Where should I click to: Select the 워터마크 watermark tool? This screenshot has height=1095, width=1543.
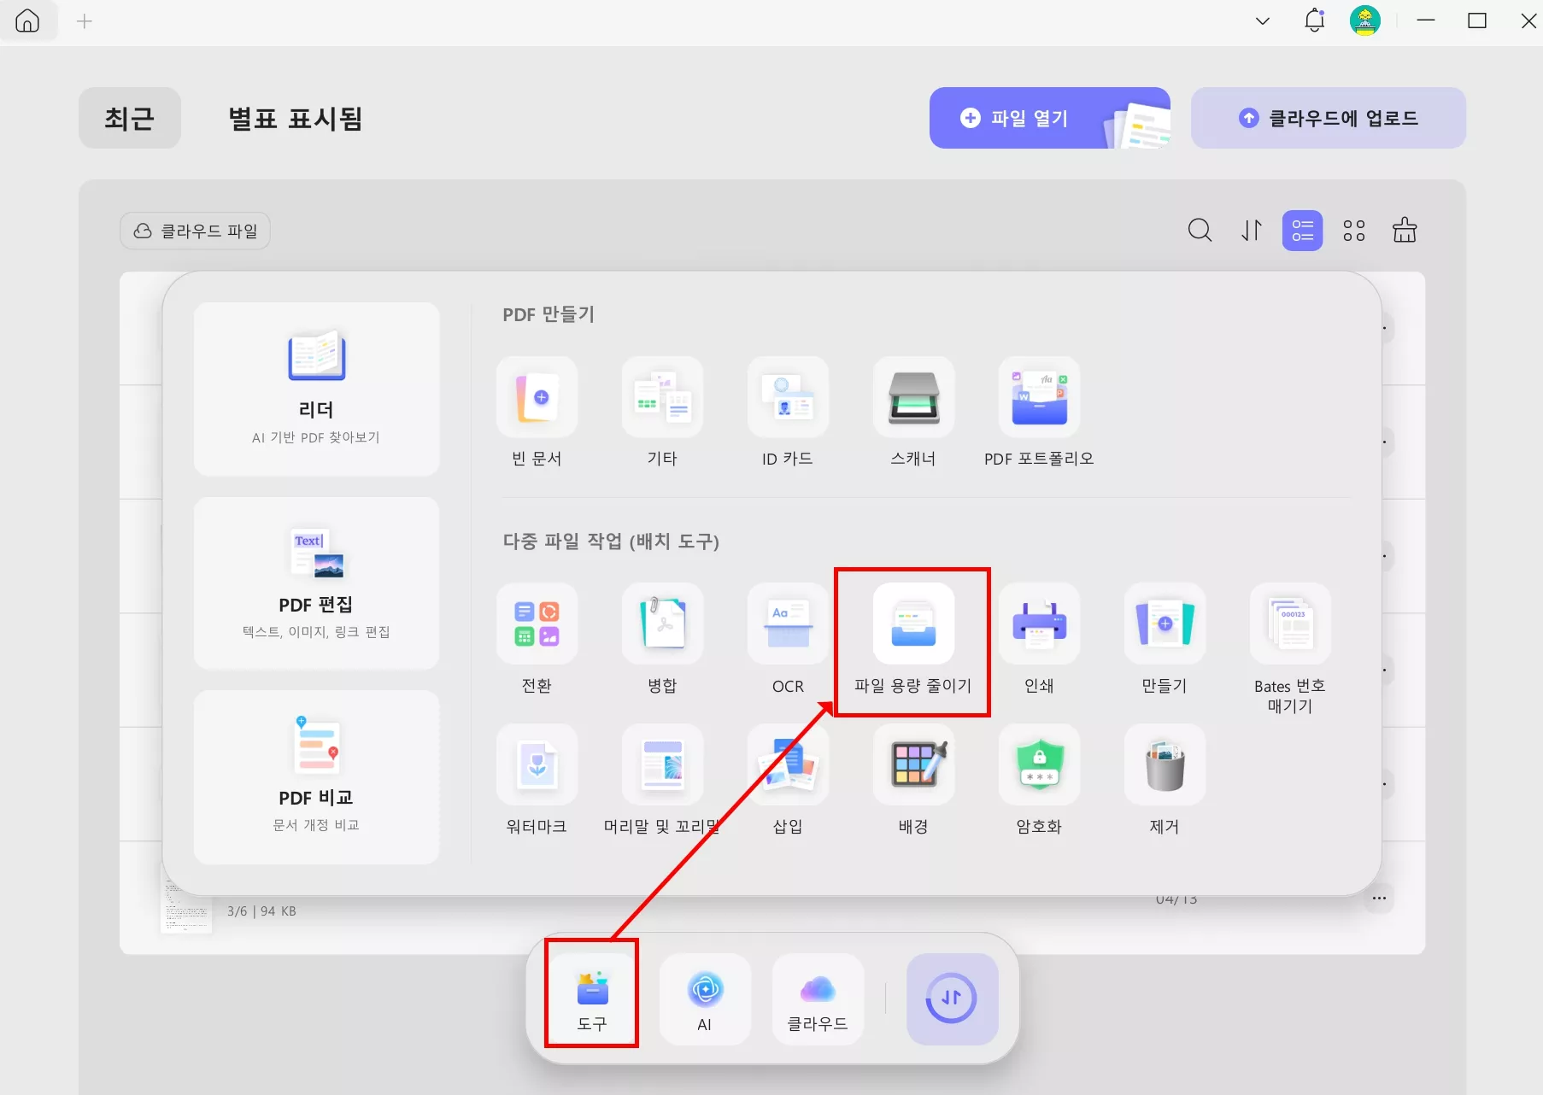tap(537, 780)
